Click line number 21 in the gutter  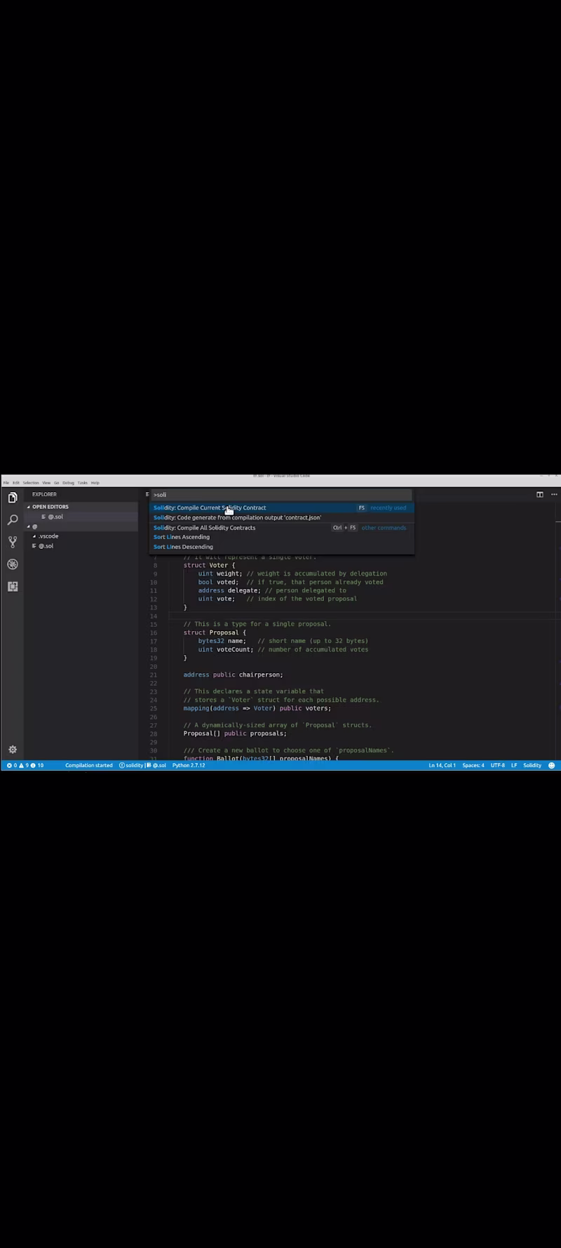pyautogui.click(x=154, y=675)
